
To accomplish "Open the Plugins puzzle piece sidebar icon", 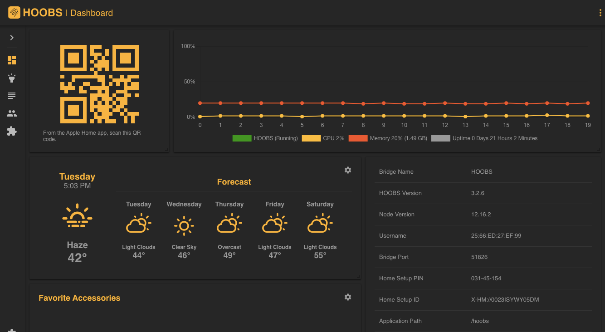I will pos(12,131).
